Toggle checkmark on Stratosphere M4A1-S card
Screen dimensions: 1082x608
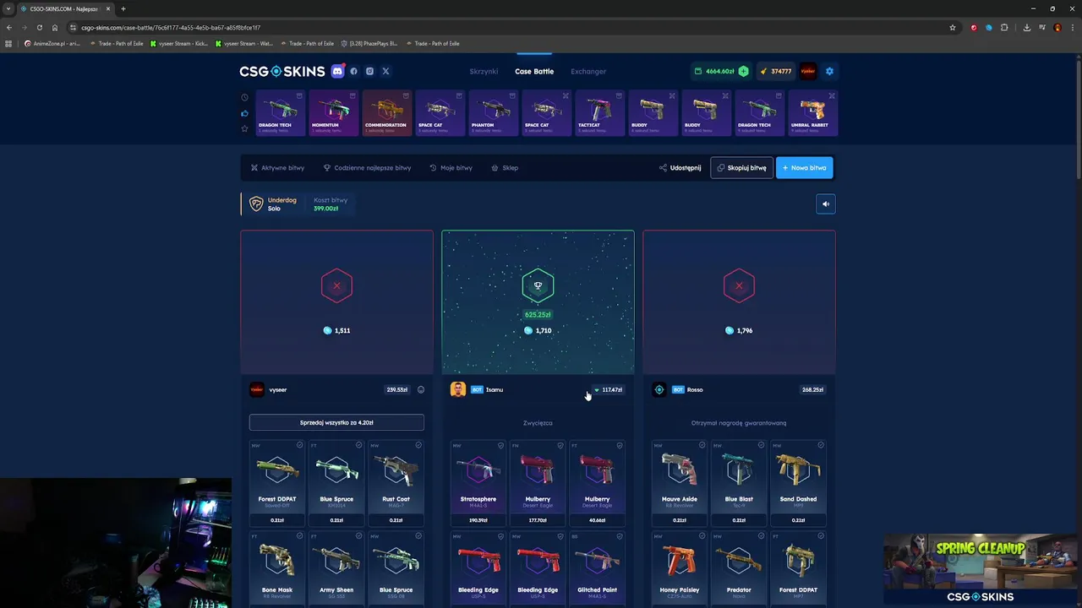500,445
